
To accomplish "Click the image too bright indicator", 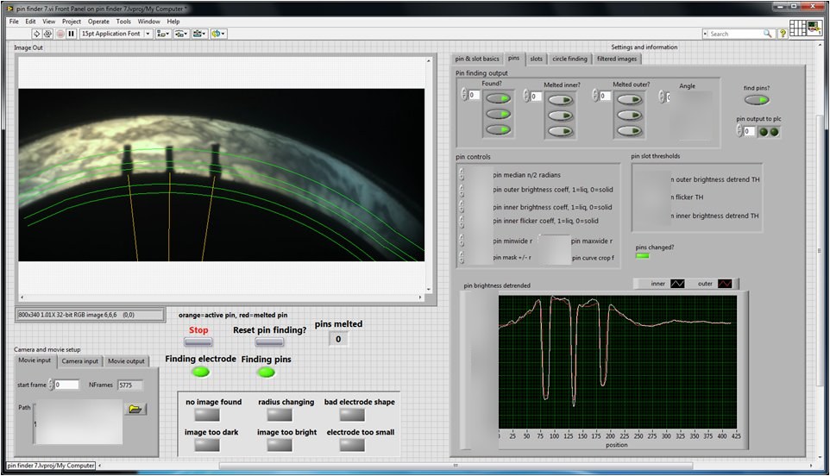I will (x=280, y=445).
